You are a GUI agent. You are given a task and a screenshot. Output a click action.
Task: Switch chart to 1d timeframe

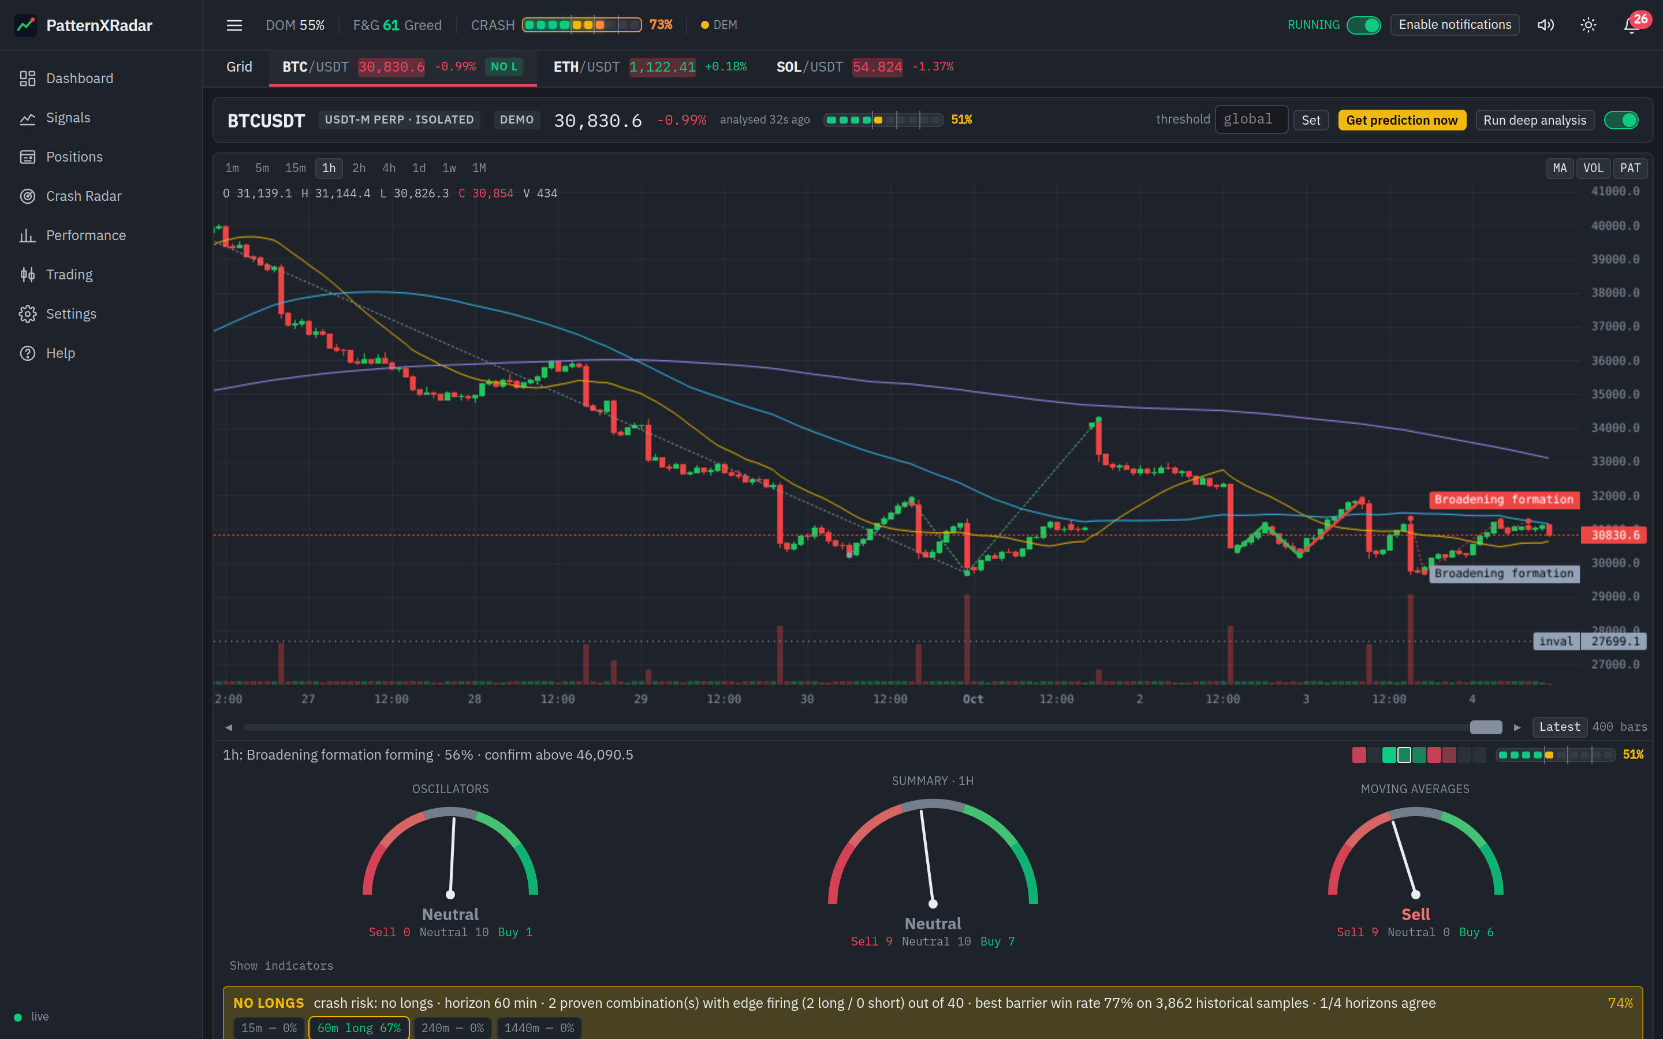pyautogui.click(x=419, y=169)
